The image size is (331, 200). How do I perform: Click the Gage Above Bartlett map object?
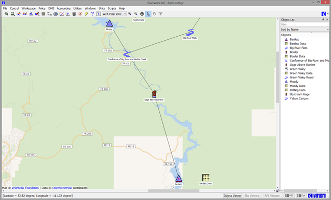(x=154, y=94)
